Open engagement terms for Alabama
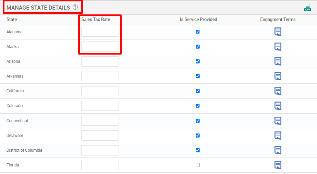The image size is (317, 174). [278, 32]
